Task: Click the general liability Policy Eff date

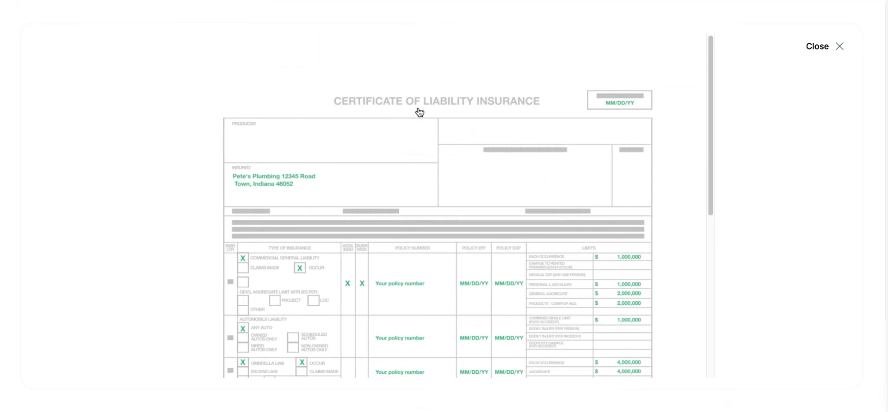Action: tap(474, 284)
